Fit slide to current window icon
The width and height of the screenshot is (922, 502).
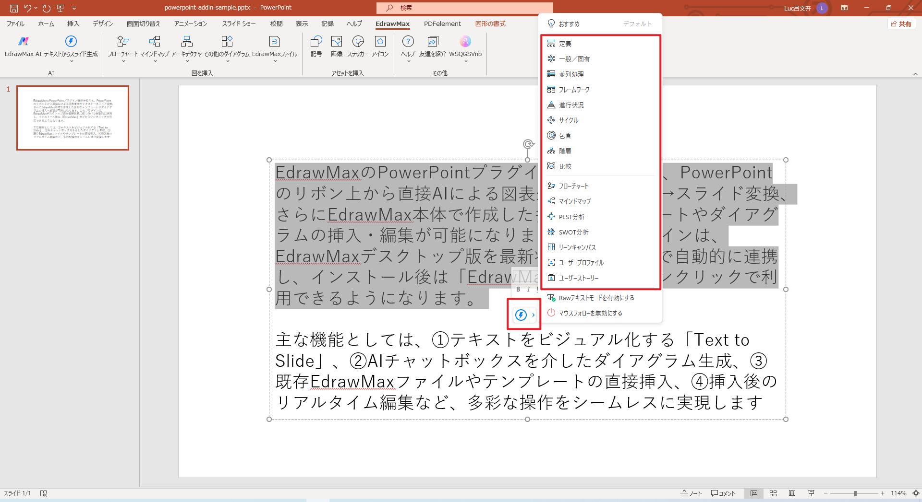tap(915, 493)
